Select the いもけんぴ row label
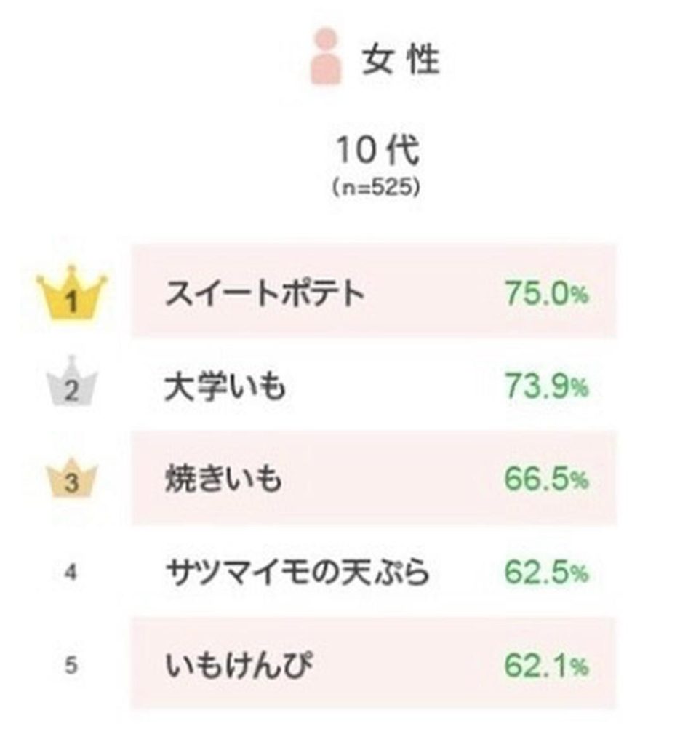680x745 pixels. click(239, 664)
